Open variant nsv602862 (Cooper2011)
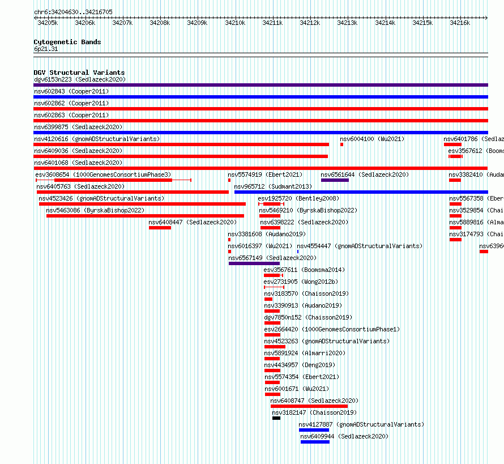Image resolution: width=504 pixels, height=464 pixels. tap(71, 103)
